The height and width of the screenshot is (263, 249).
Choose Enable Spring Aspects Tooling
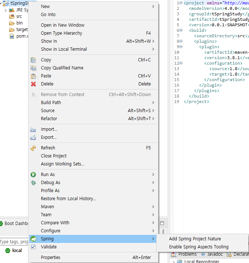[x=202, y=247]
